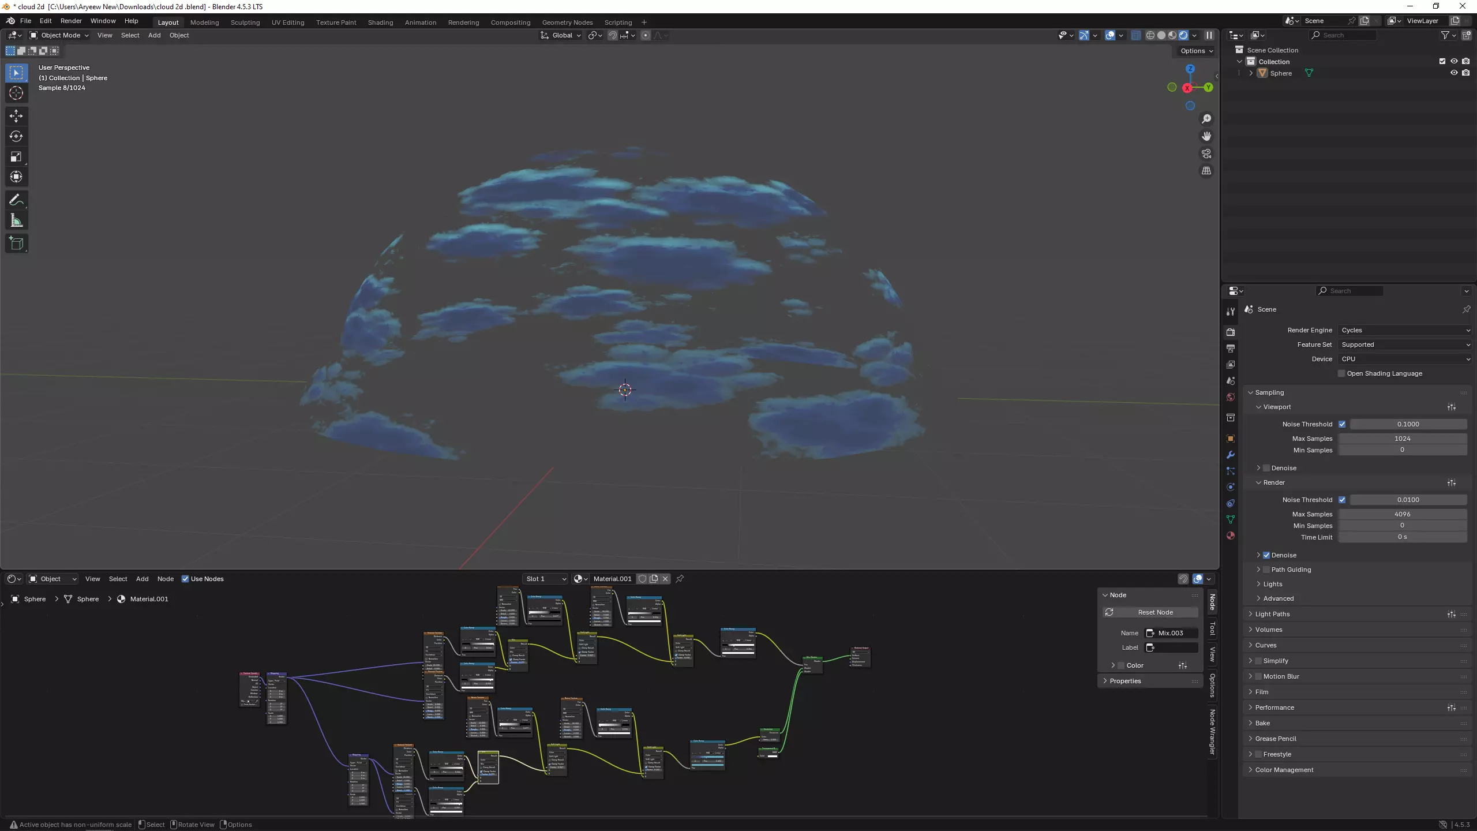The width and height of the screenshot is (1477, 831).
Task: Toggle Open Shading Language checkbox
Action: (1341, 373)
